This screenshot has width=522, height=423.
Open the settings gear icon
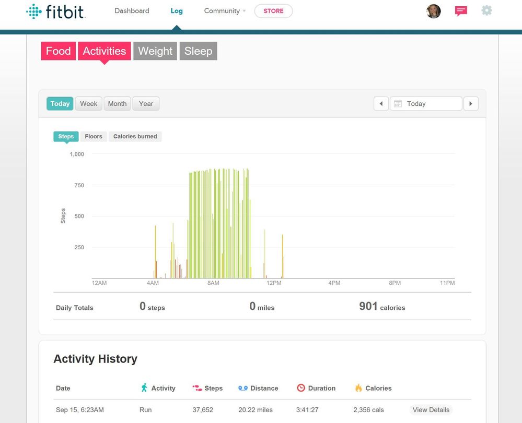point(486,10)
